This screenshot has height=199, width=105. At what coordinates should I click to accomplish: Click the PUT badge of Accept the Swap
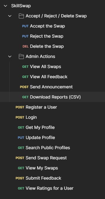click(x=25, y=26)
